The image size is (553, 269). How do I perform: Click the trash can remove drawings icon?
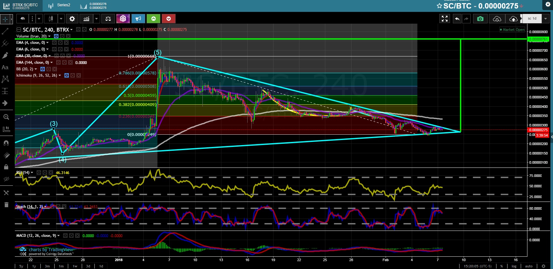click(x=6, y=205)
